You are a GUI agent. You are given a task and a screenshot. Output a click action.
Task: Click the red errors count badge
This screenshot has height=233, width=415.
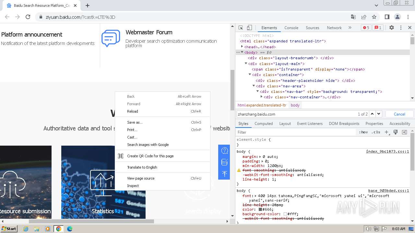[x=366, y=28]
